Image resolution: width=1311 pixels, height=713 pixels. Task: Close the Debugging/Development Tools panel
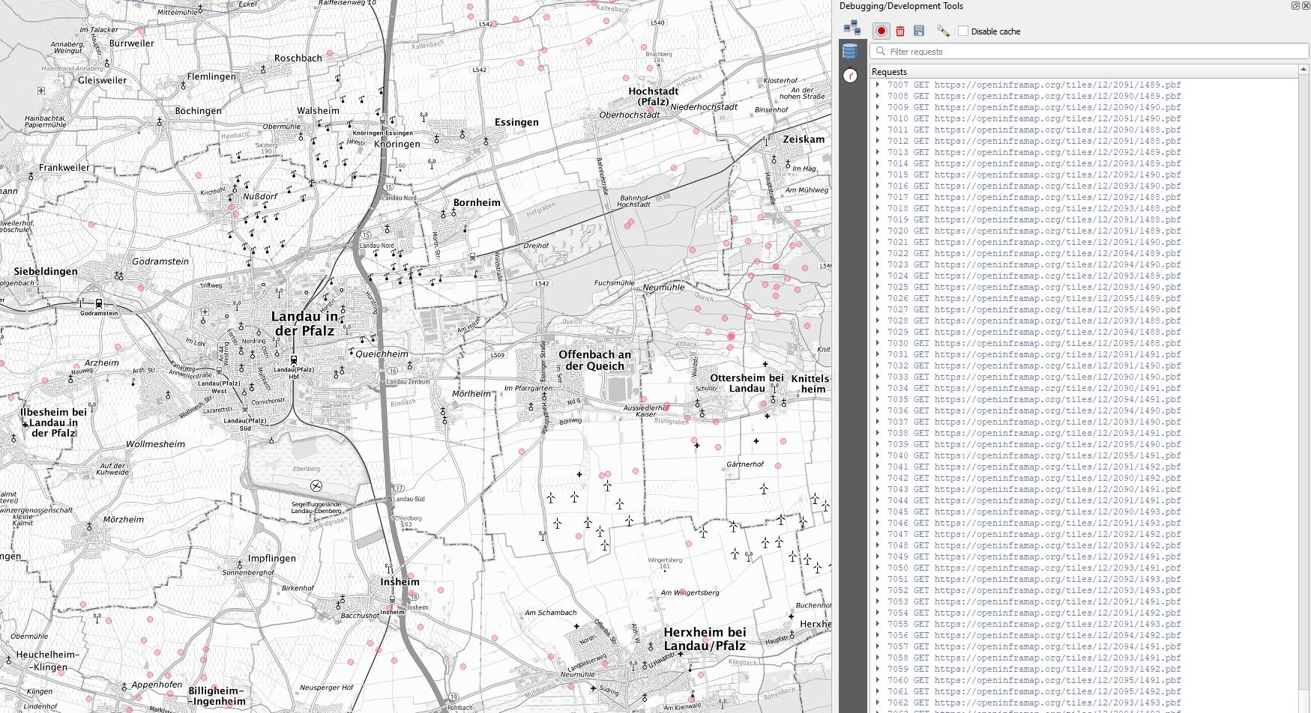point(1305,5)
